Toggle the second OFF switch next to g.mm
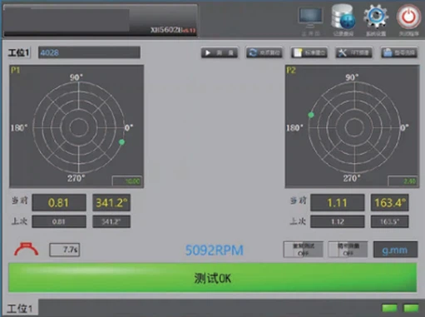The height and width of the screenshot is (317, 425). click(x=348, y=250)
